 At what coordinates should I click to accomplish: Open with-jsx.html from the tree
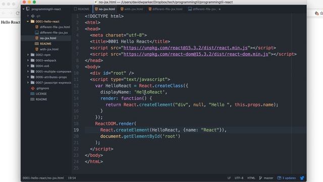[49, 49]
